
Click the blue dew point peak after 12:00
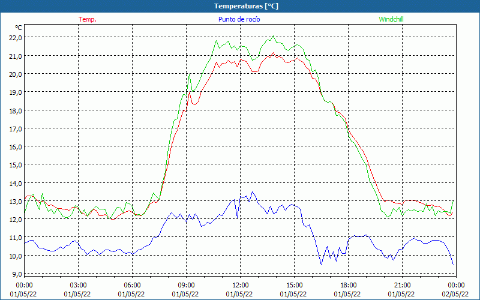(252, 192)
